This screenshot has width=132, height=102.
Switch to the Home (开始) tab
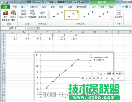[15, 7]
